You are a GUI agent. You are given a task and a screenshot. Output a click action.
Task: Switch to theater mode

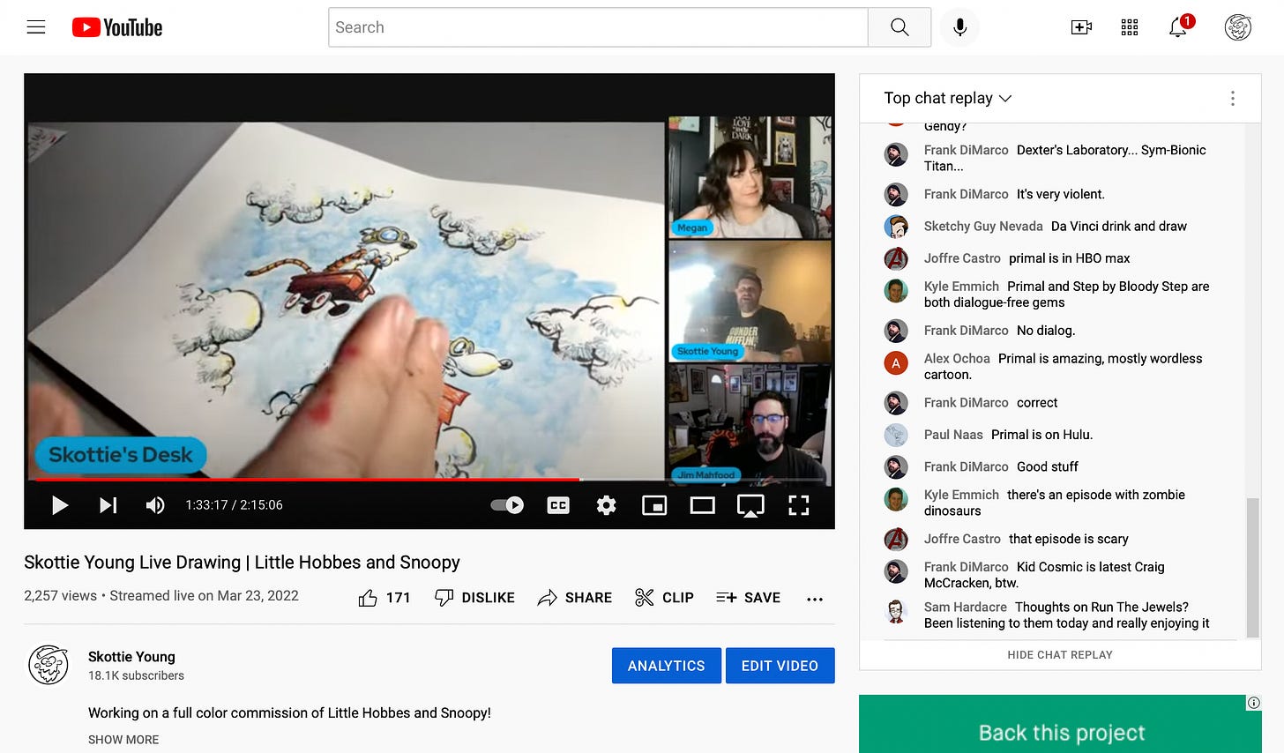(x=702, y=505)
